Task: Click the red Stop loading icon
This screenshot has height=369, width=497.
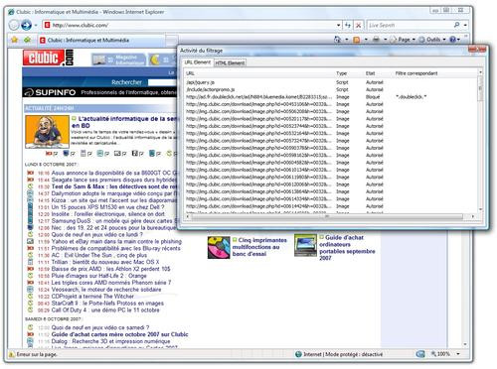Action: pos(358,25)
